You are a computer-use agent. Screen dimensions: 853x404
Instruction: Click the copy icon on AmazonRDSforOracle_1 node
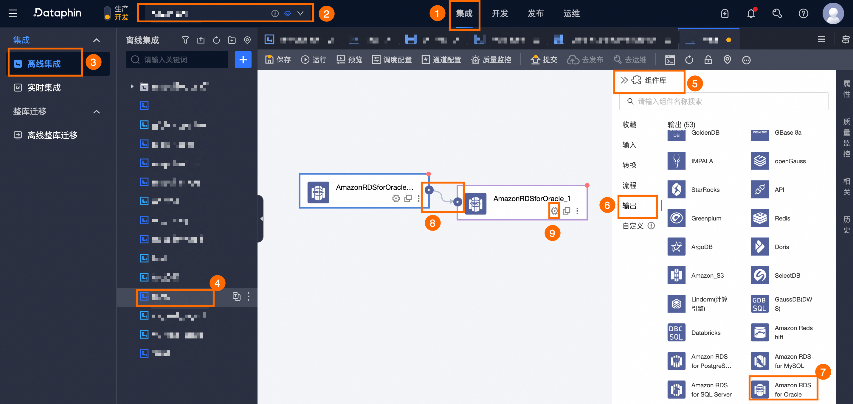pyautogui.click(x=566, y=211)
